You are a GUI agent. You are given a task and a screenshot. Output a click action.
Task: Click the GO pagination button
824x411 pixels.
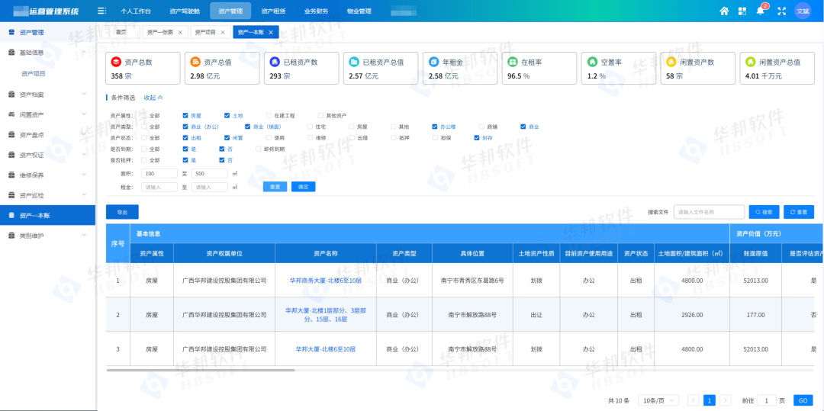click(803, 400)
